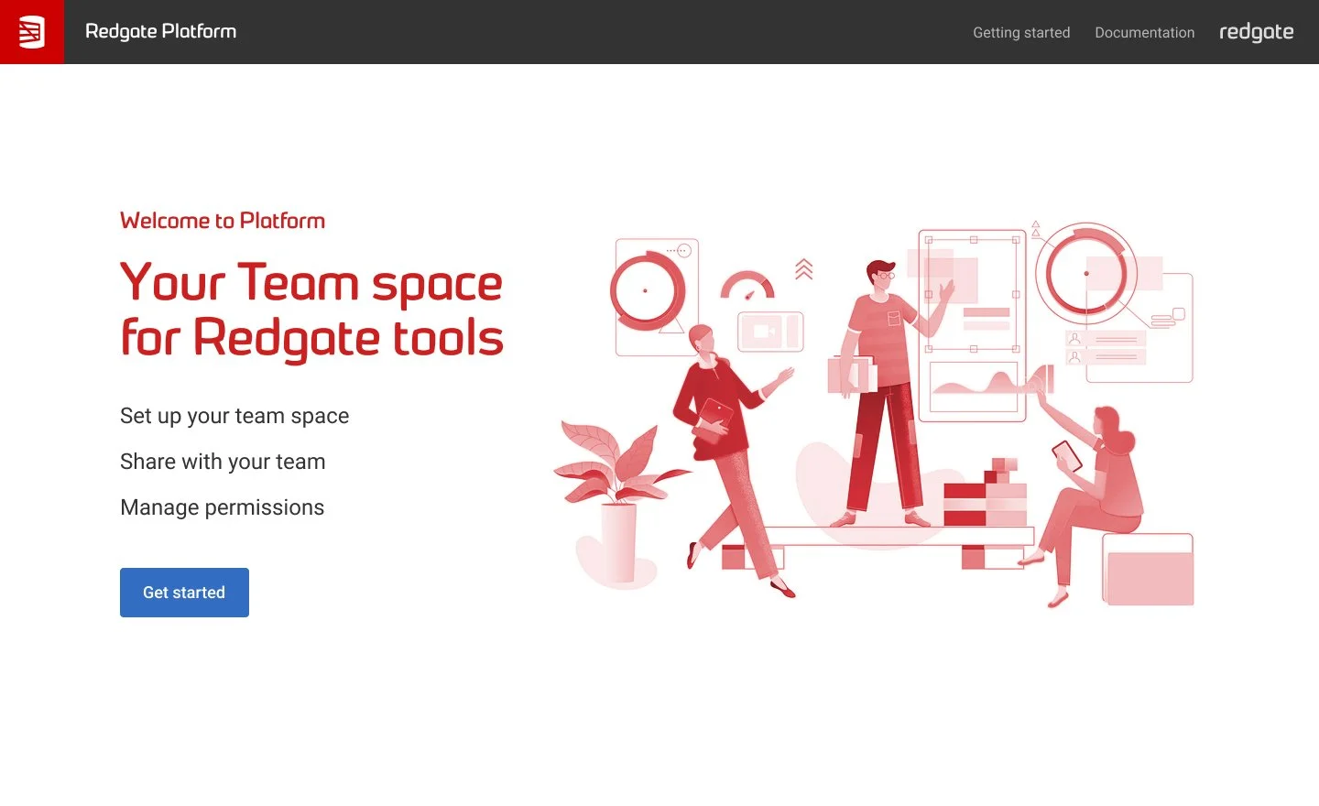Click the red Redgate Platform logo icon
Image resolution: width=1319 pixels, height=806 pixels.
[x=32, y=32]
